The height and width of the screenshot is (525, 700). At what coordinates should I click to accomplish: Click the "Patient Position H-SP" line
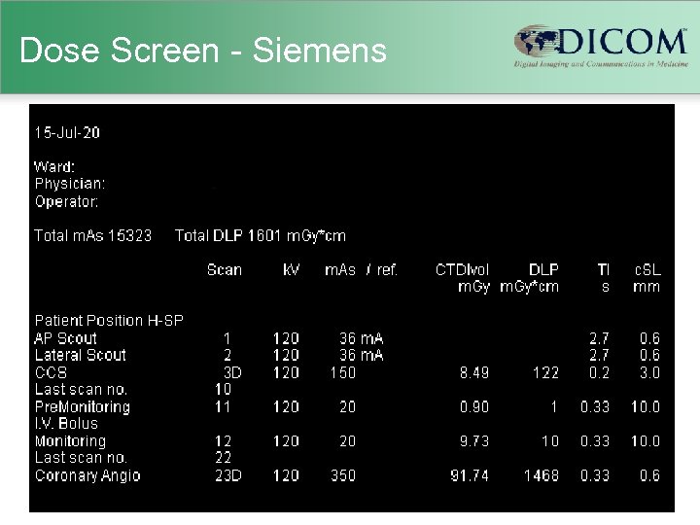(109, 321)
